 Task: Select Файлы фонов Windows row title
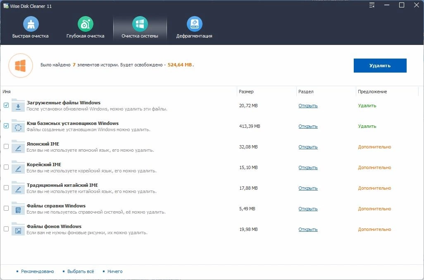[x=54, y=226]
